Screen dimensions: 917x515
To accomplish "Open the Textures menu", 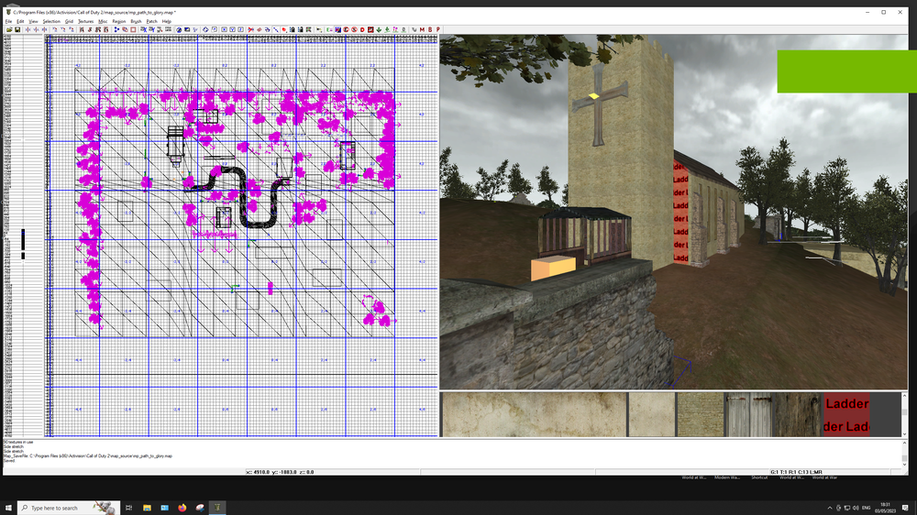I will (85, 21).
